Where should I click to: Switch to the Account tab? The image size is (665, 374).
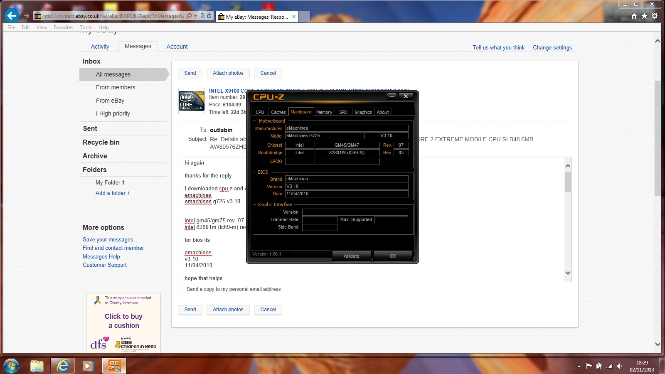pos(177,47)
